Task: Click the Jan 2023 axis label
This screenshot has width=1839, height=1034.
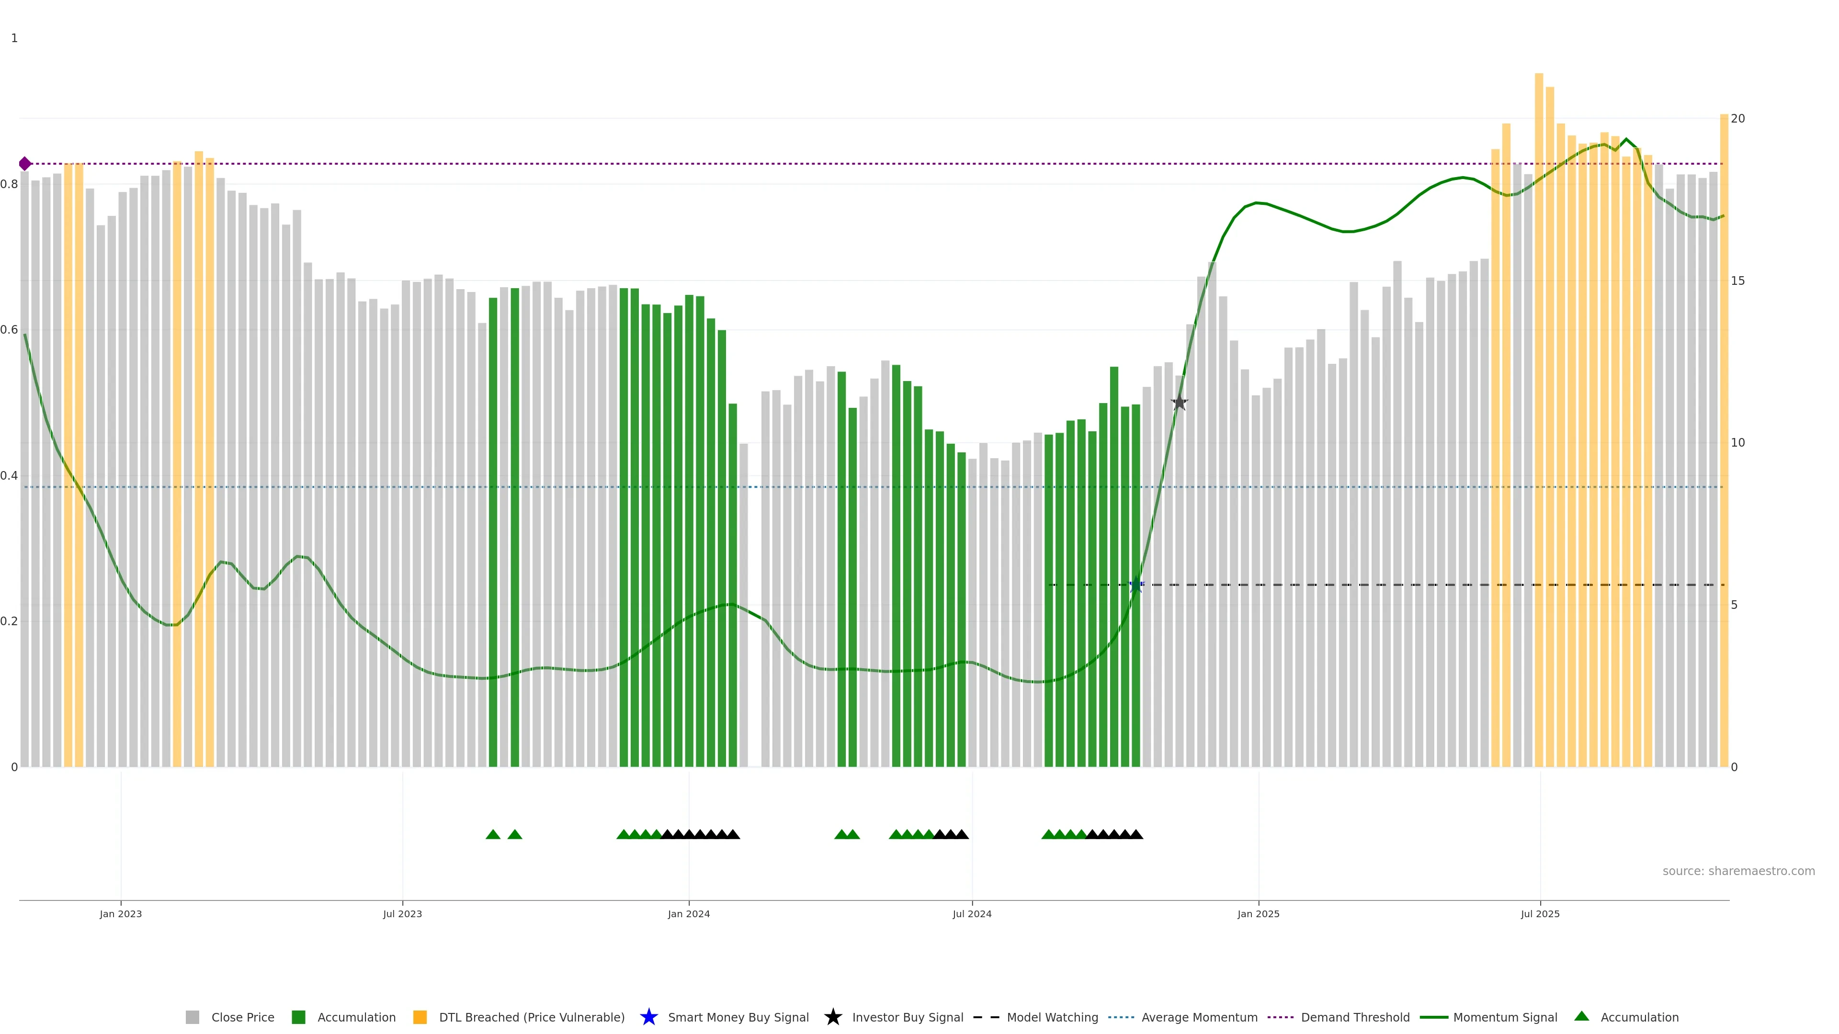Action: (x=121, y=913)
